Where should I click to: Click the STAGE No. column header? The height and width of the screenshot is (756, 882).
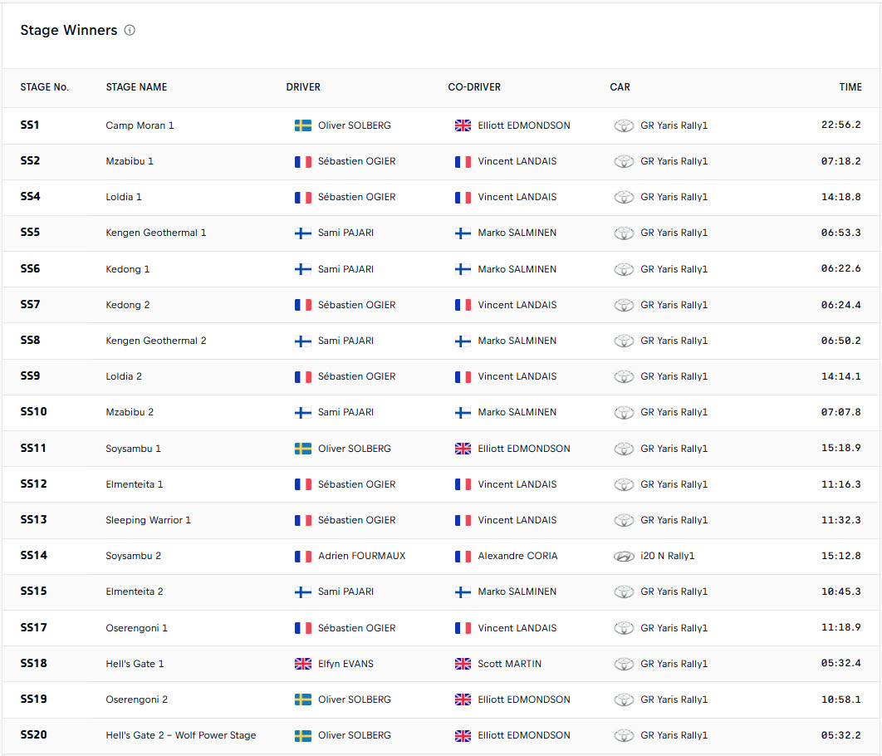(x=45, y=87)
